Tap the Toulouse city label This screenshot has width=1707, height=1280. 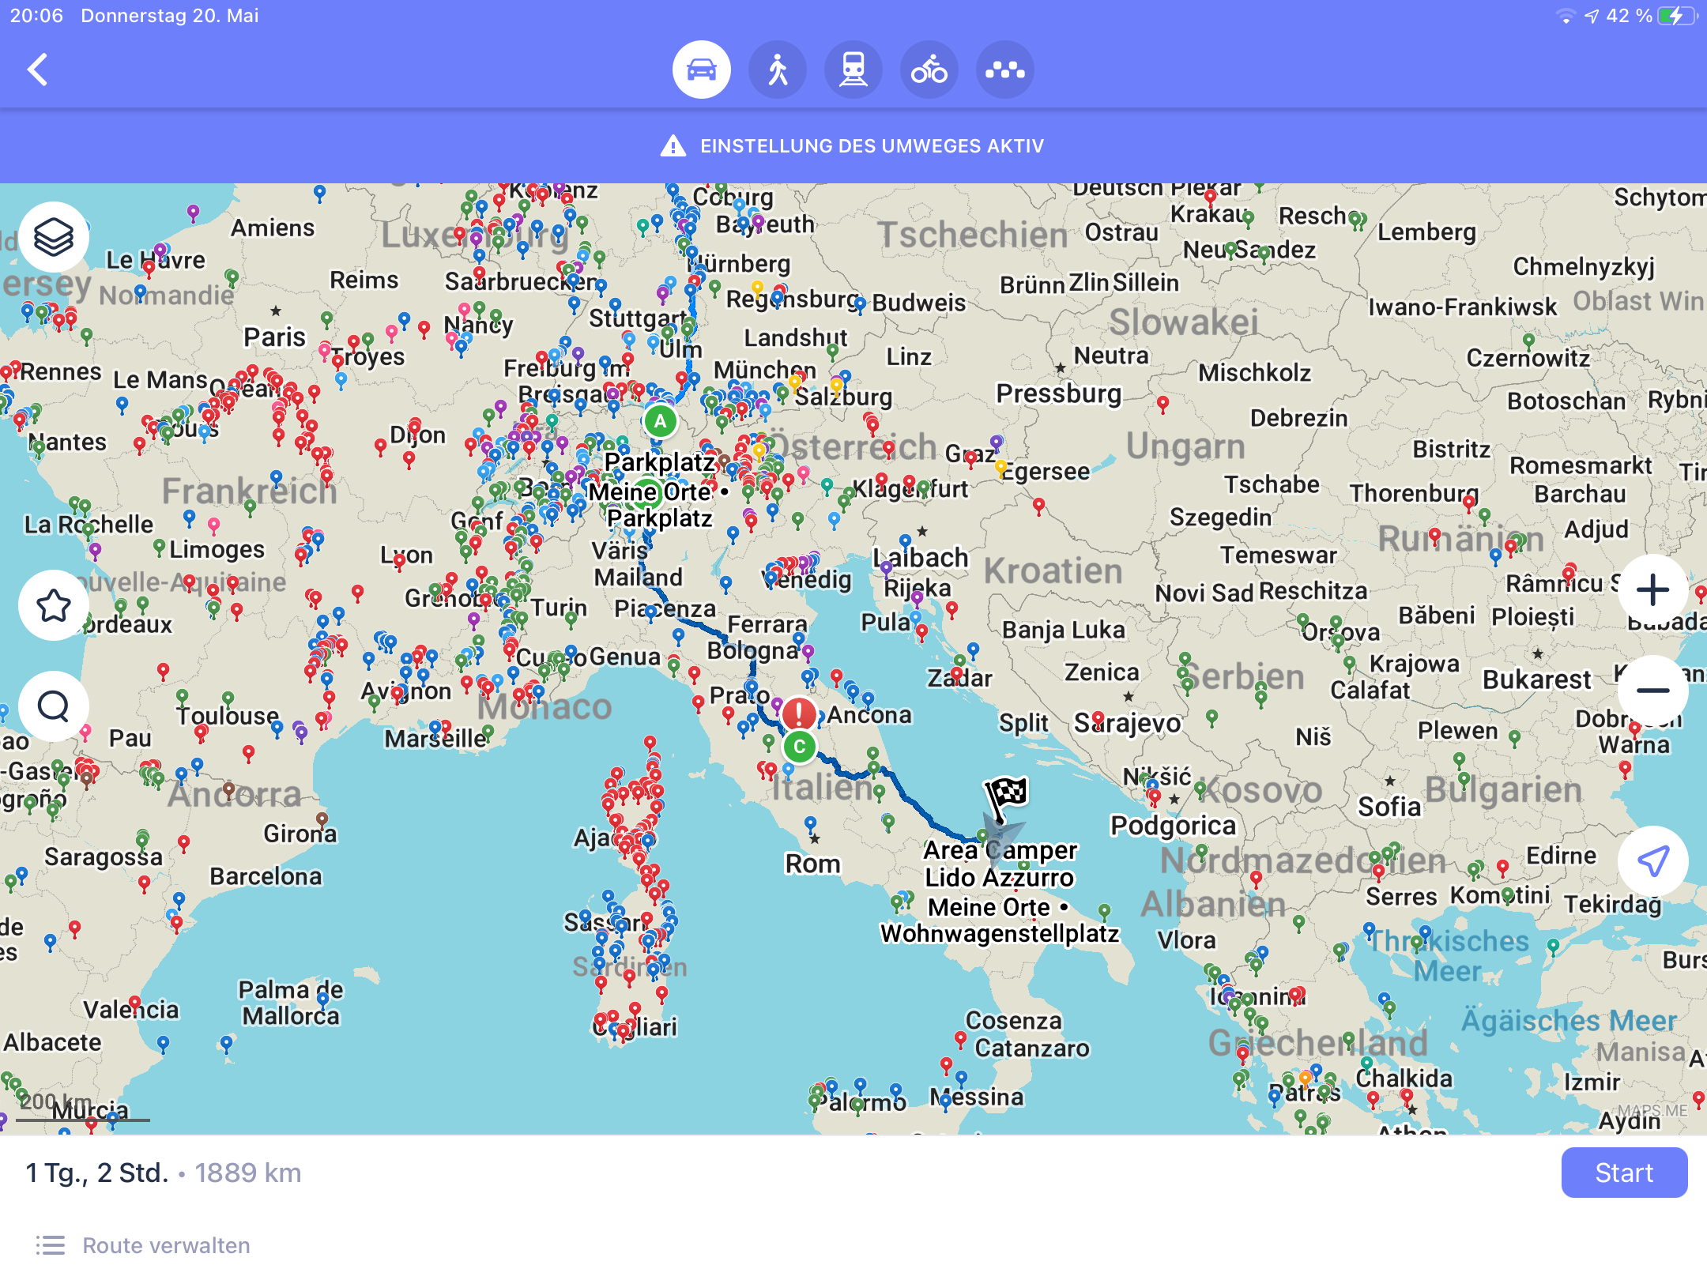coord(228,716)
